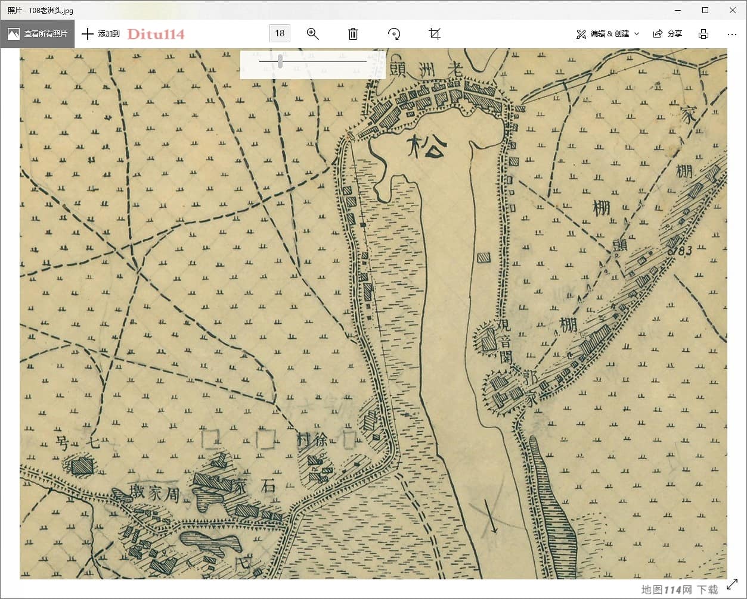Click the 觀音閣 label on the map
The height and width of the screenshot is (599, 747).
coord(504,341)
